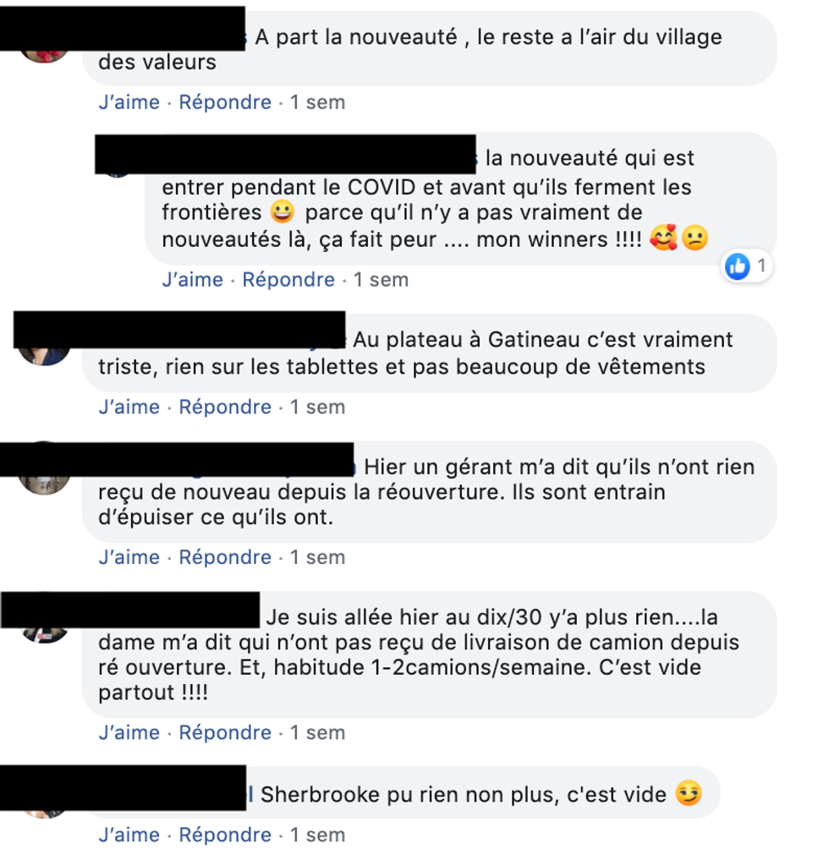
Task: Reply to the Gatineau plateau comment
Action: [x=225, y=407]
